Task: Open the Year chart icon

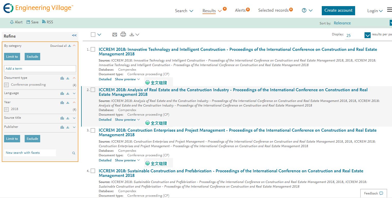Action: [x=62, y=103]
